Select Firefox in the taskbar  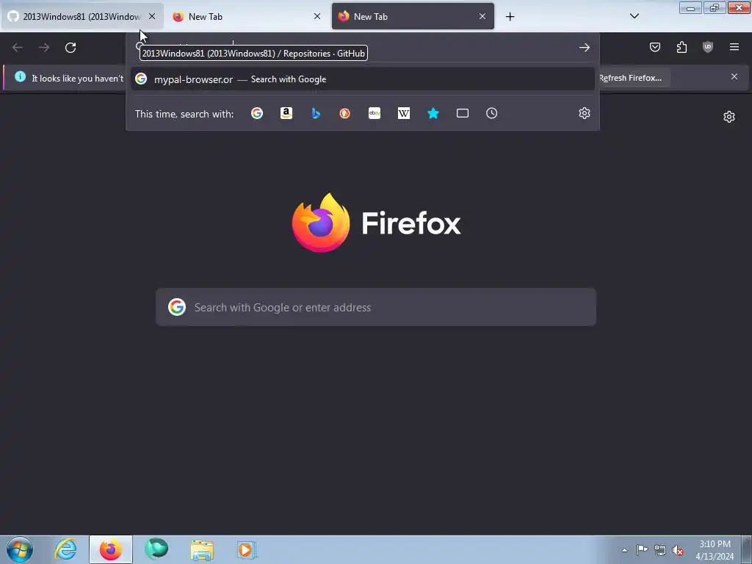pyautogui.click(x=111, y=549)
